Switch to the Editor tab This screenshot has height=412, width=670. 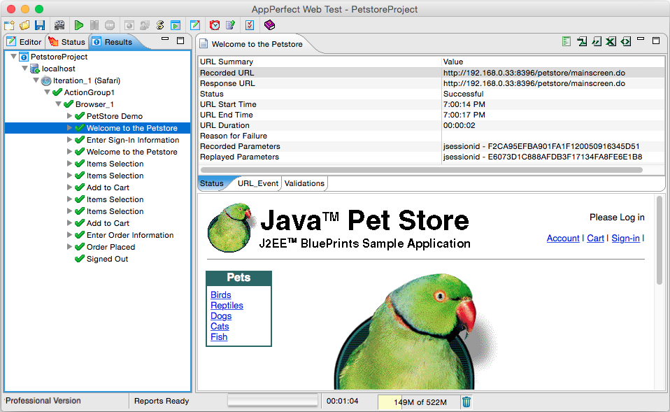click(24, 42)
